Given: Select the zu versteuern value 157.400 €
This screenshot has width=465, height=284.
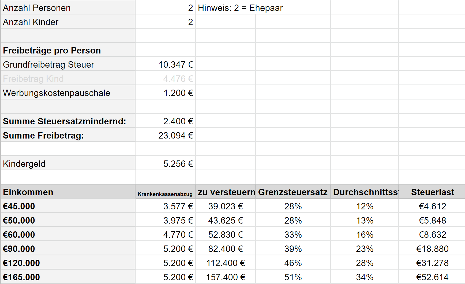Looking at the screenshot, I should click(x=226, y=277).
